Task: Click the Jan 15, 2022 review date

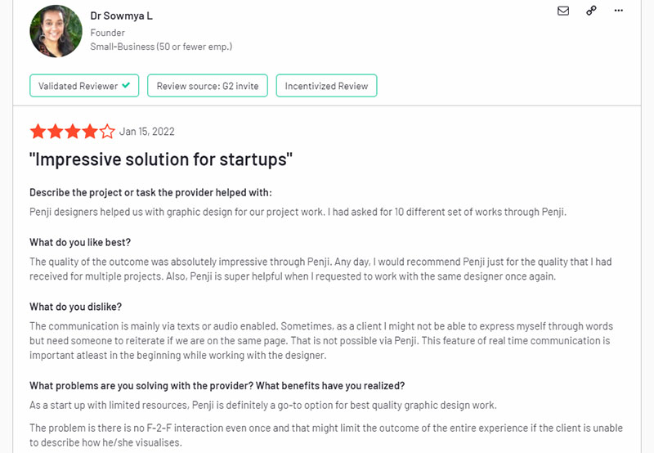Action: (147, 132)
